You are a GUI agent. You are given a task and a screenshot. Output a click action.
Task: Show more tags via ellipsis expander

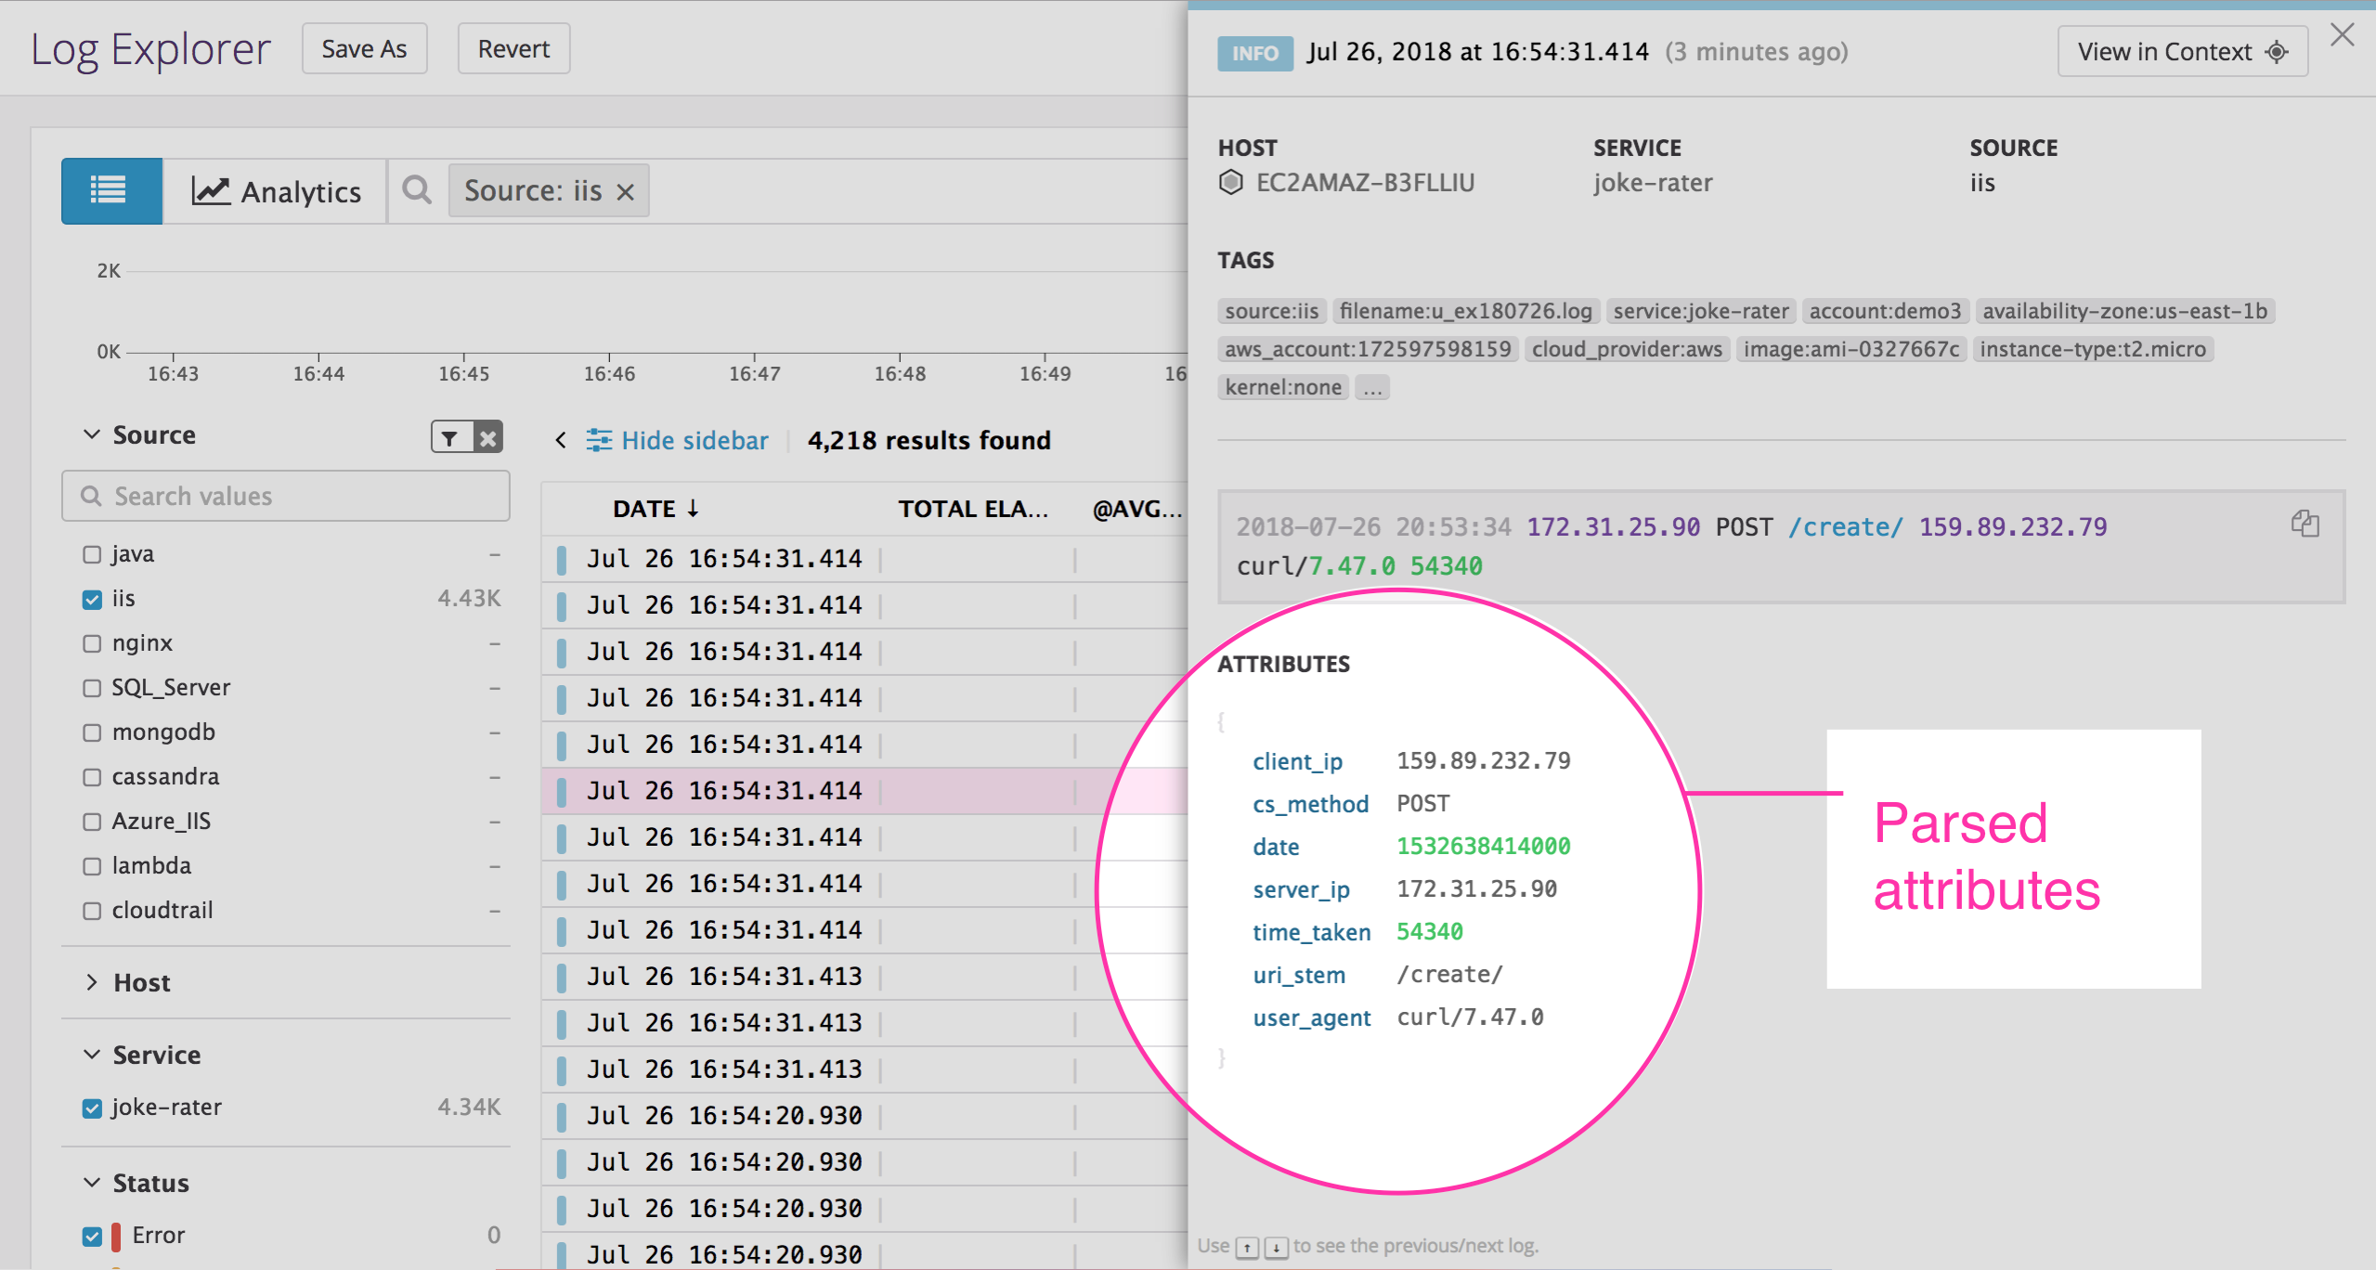click(1372, 387)
